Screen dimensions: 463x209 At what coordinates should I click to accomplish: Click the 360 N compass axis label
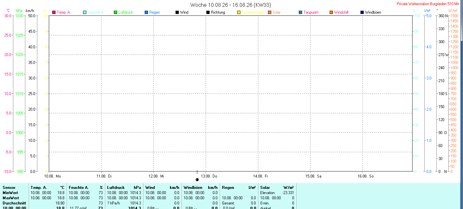tap(443, 16)
